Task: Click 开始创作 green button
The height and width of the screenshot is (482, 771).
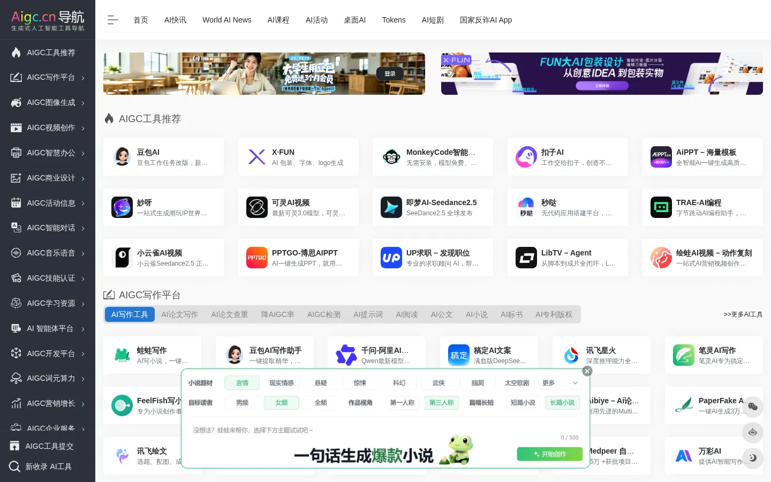Action: [550, 454]
